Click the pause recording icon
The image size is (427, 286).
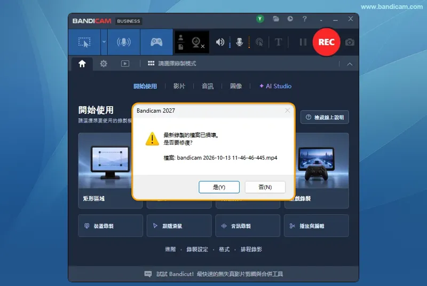tap(303, 42)
